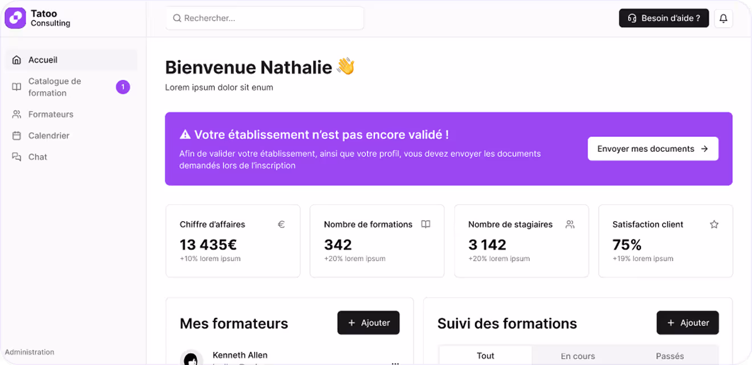This screenshot has height=365, width=752.
Task: Open Besoin d'aide support
Action: point(664,18)
